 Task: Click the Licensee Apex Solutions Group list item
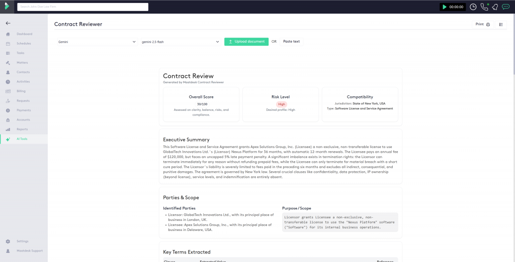[220, 227]
